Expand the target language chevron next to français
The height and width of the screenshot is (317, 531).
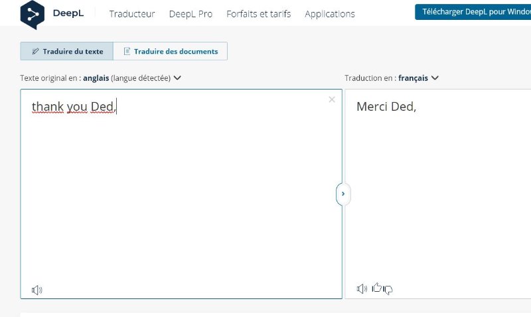[x=435, y=78]
